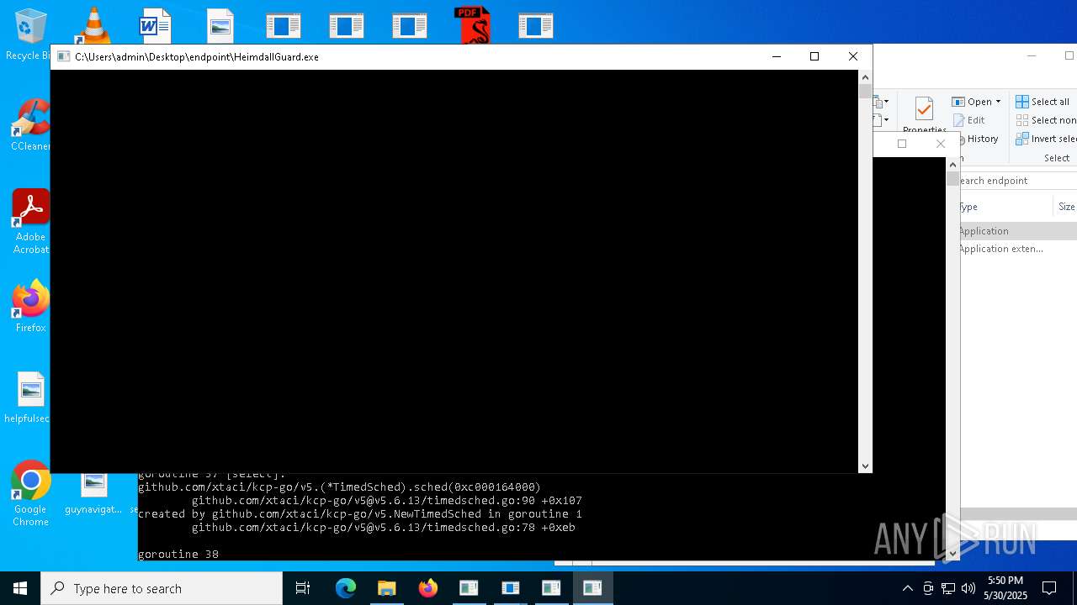Minimize the HeimdallGuard console window

777,56
